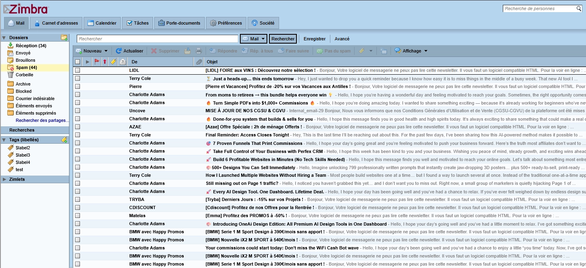586x268 pixels.
Task: Open the Nouveau dropdown arrow
Action: coord(106,51)
